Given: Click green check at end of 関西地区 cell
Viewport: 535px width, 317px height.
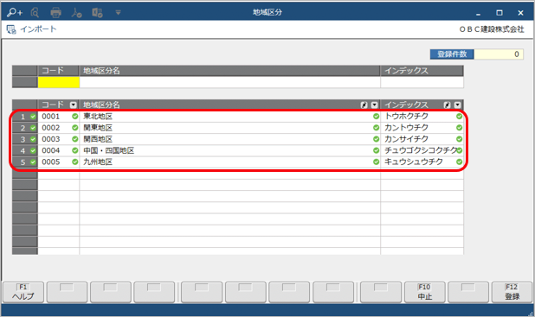Looking at the screenshot, I should click(x=376, y=139).
